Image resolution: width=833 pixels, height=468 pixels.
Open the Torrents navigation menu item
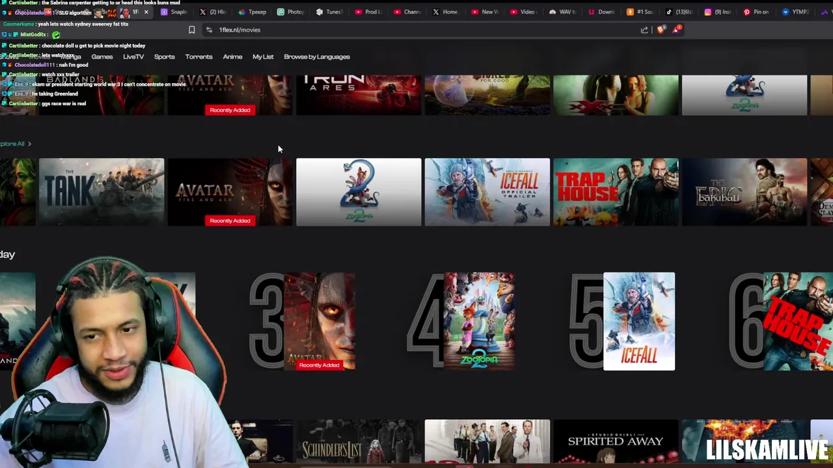point(198,57)
